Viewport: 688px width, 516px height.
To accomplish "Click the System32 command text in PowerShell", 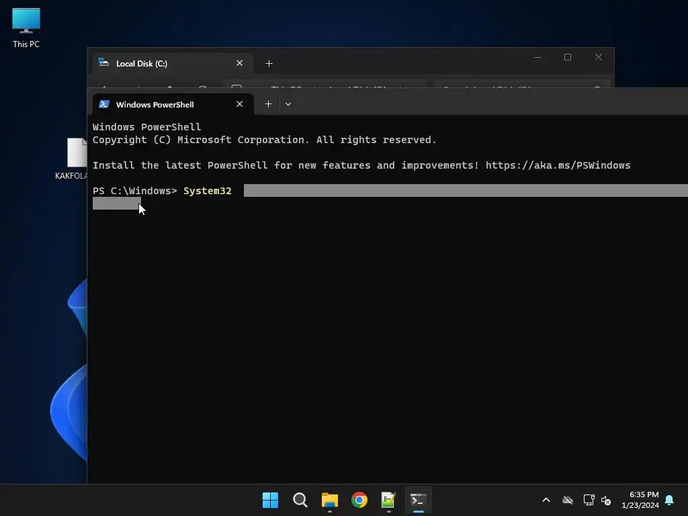I will 207,191.
